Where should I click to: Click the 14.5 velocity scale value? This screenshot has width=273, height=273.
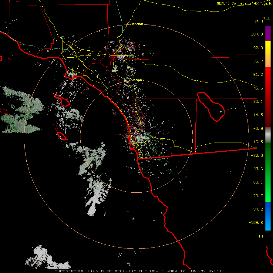[x=258, y=115]
